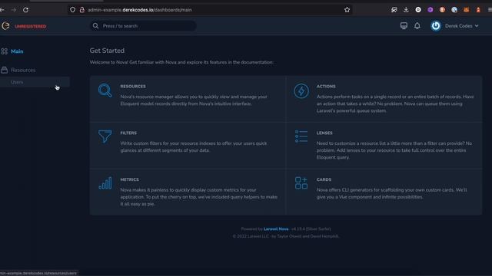Click the Resources card magnifier icon
This screenshot has height=276, width=492.
point(105,90)
